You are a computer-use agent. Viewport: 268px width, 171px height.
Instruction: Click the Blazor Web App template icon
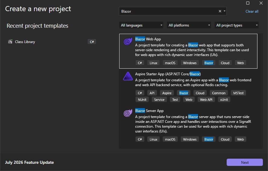pyautogui.click(x=128, y=41)
